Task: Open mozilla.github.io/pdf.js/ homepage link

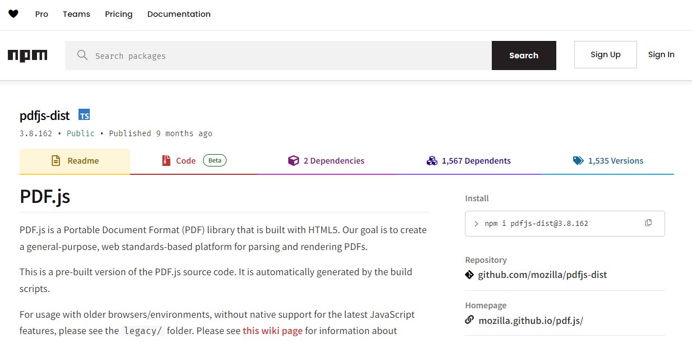Action: click(x=530, y=321)
